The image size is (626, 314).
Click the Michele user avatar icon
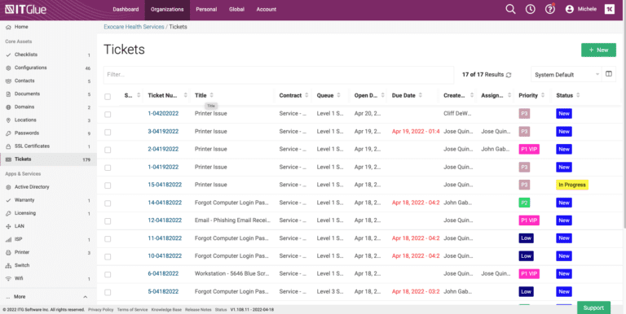[x=570, y=9]
